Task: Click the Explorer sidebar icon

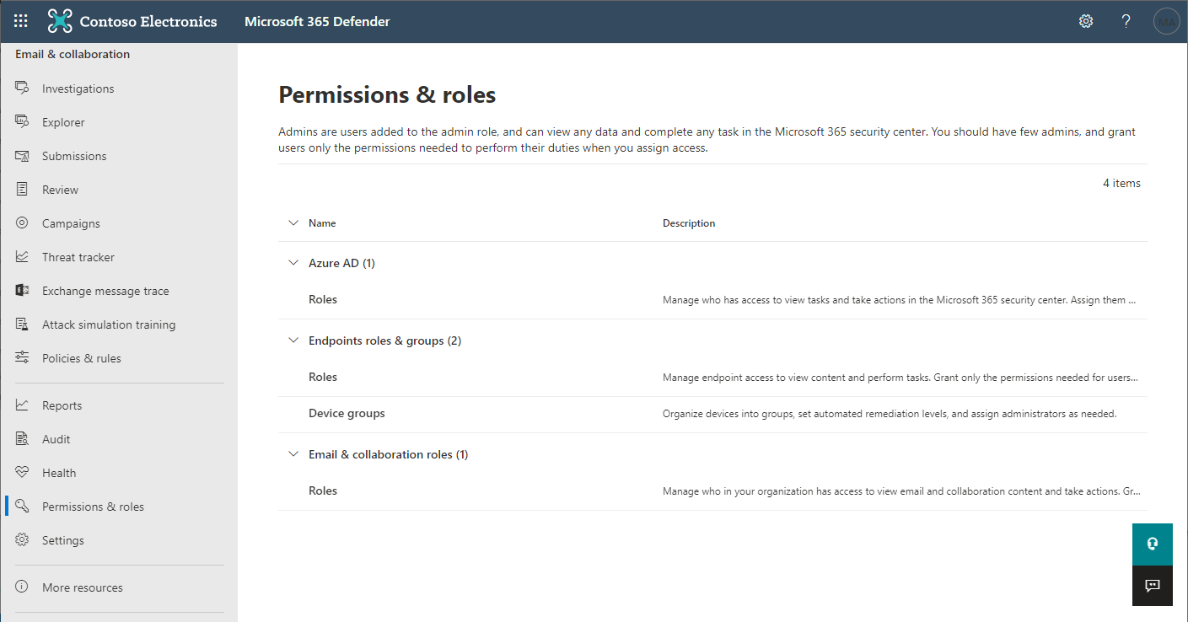Action: tap(23, 121)
